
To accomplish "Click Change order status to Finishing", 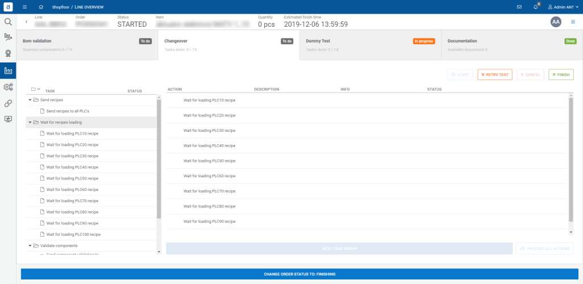I will pos(299,274).
